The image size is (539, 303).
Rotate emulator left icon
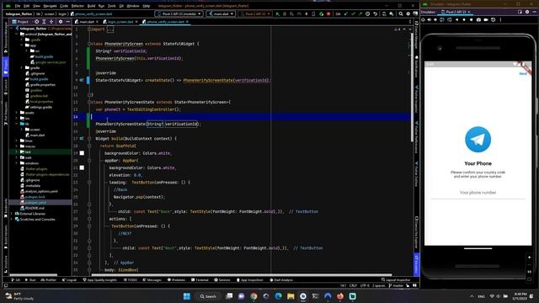[x=441, y=19]
